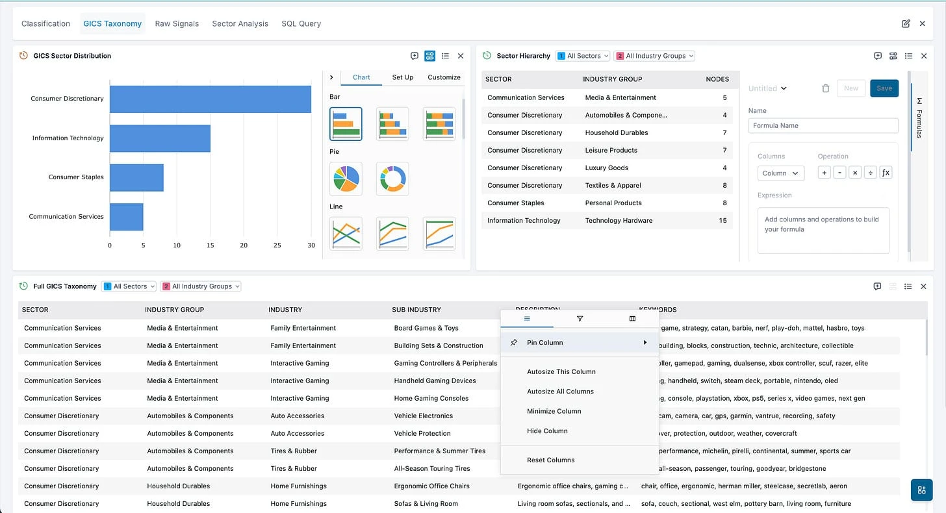Open the filter tab in the column menu
The height and width of the screenshot is (513, 946).
tap(579, 318)
